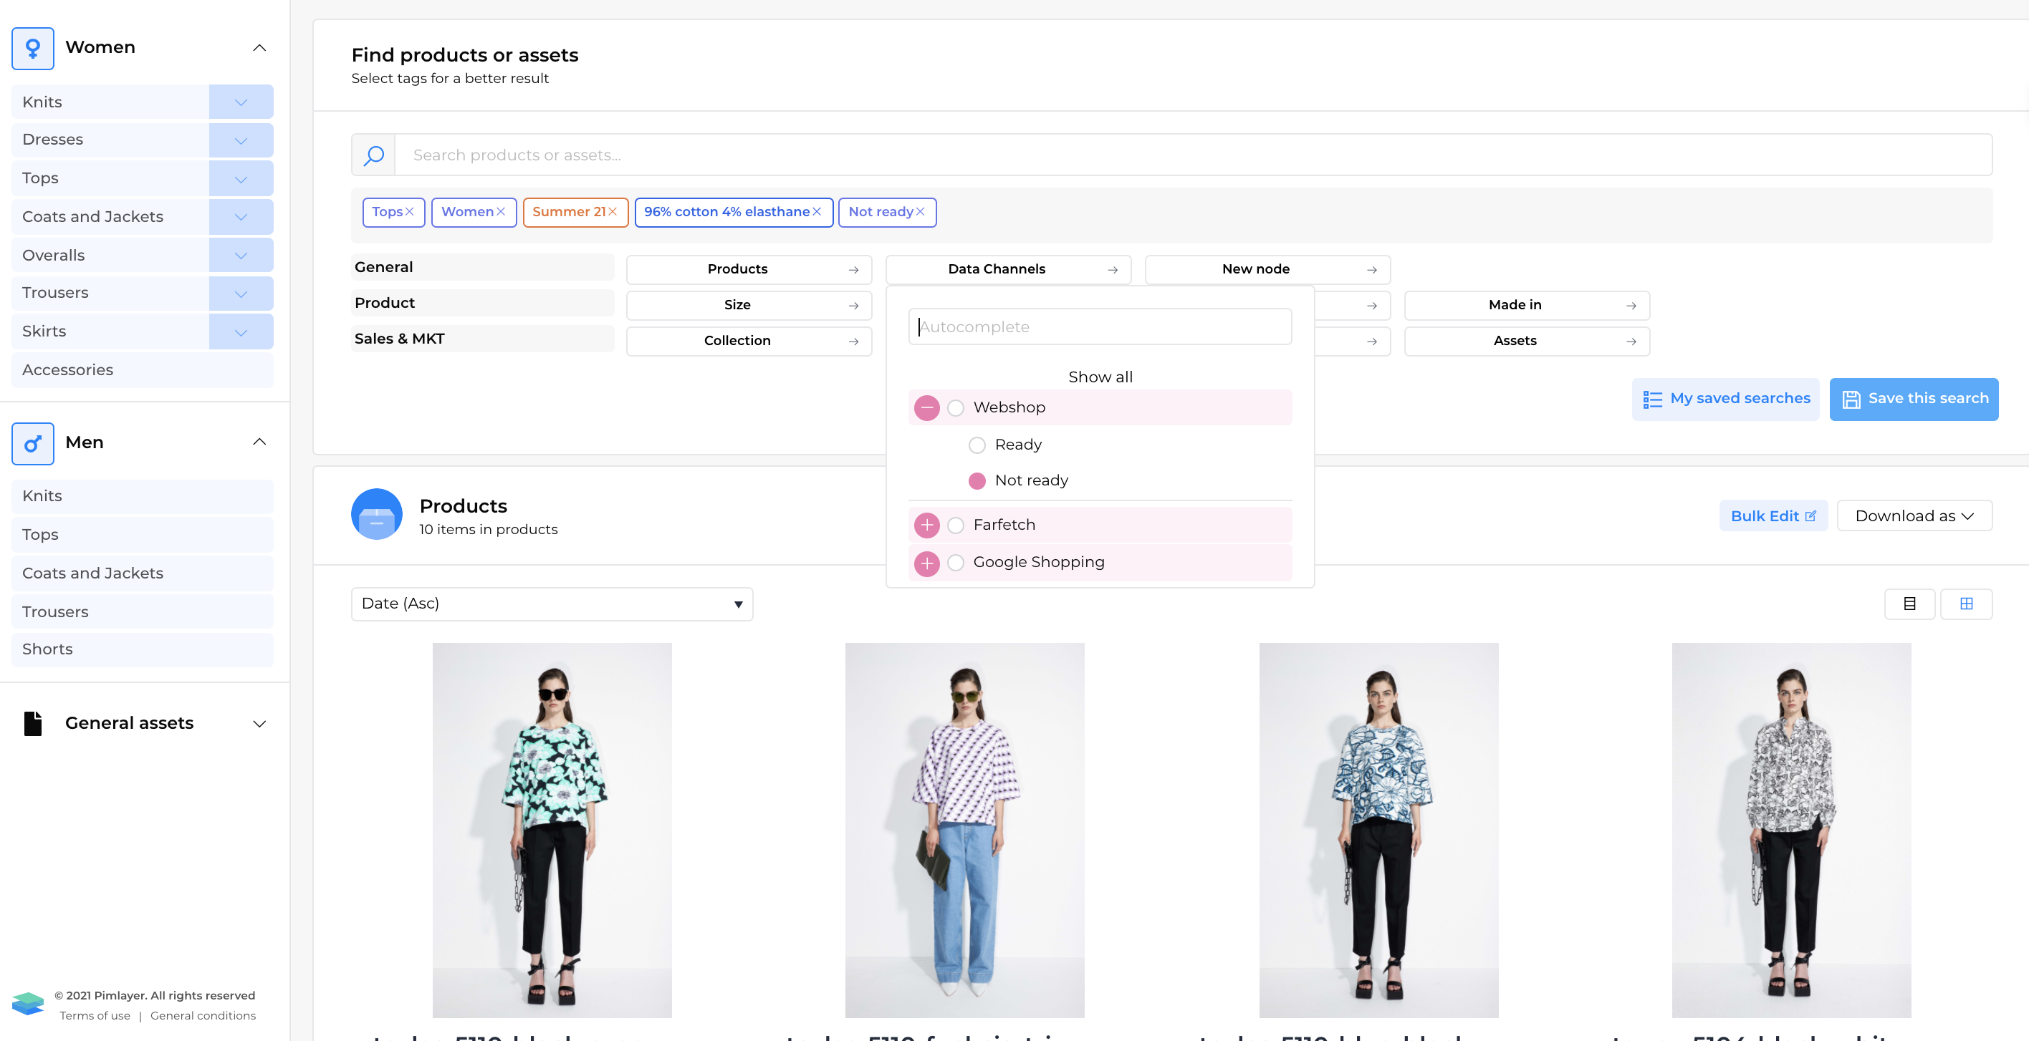2029x1041 pixels.
Task: Remove the Summer 21 tag
Action: tap(612, 212)
